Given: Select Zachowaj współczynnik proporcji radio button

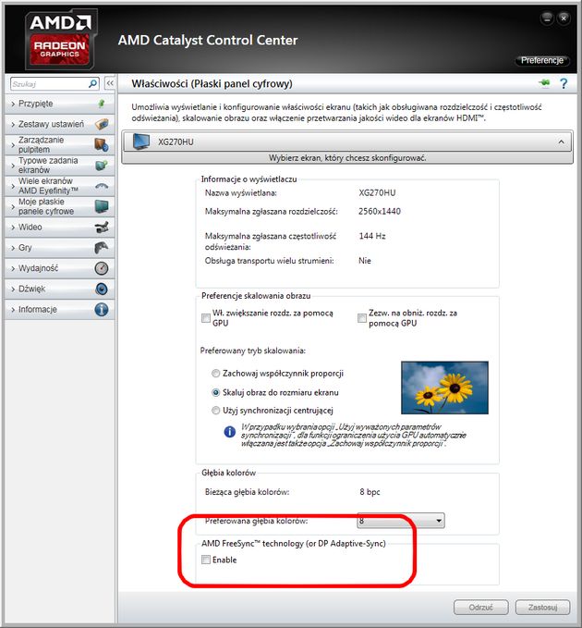Looking at the screenshot, I should (215, 374).
